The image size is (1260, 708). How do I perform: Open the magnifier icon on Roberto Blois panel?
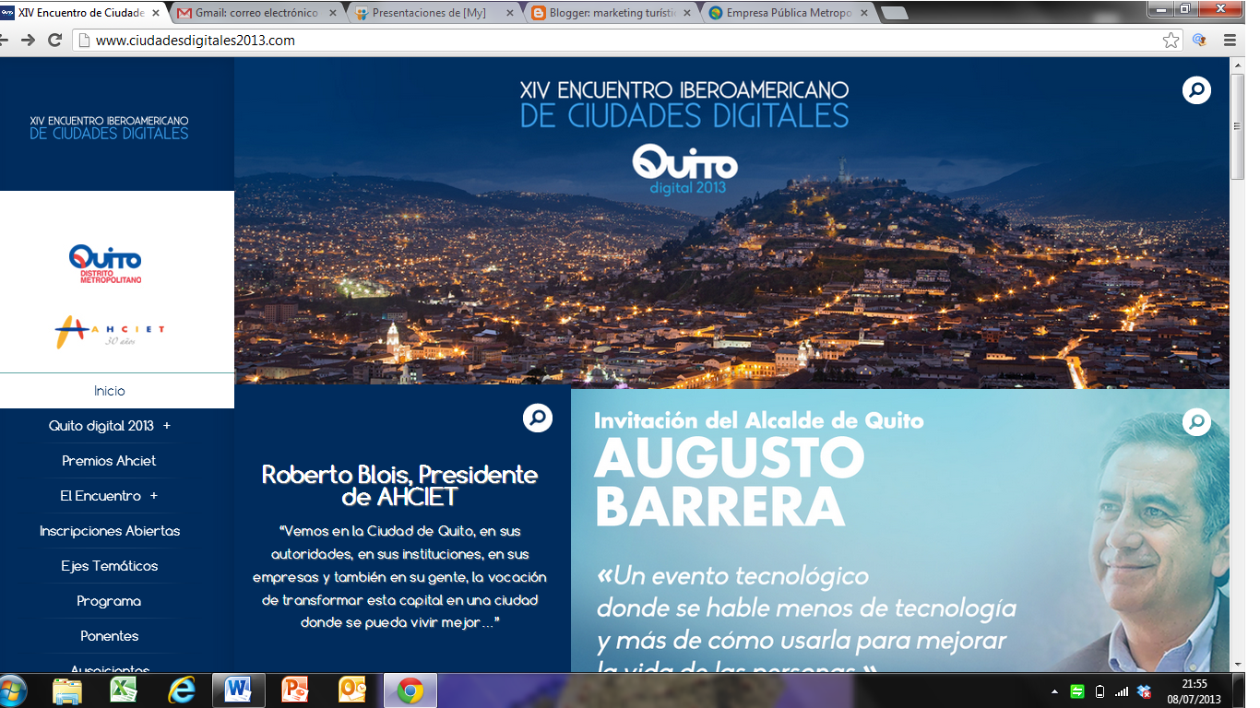(x=537, y=418)
